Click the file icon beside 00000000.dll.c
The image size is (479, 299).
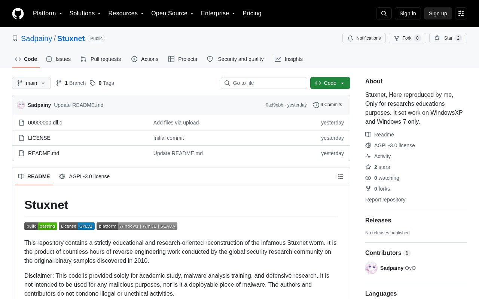(22, 123)
